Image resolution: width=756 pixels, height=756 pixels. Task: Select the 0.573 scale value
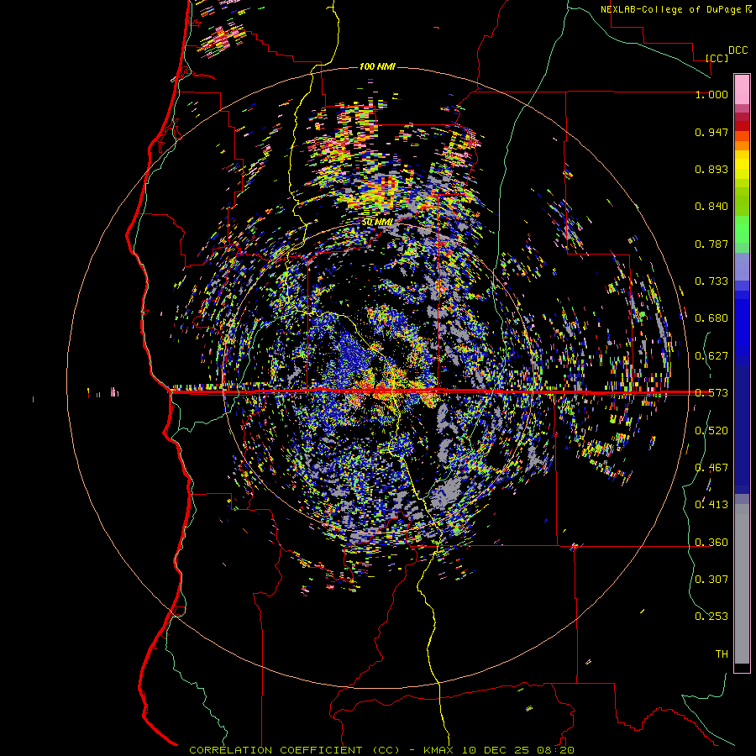click(x=711, y=393)
